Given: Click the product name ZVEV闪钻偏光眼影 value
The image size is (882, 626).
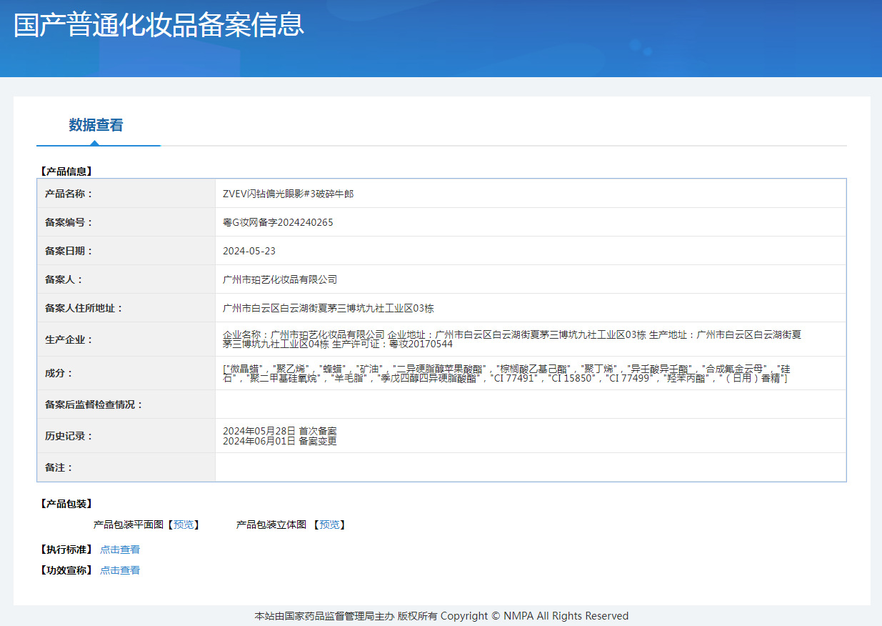Looking at the screenshot, I should coord(288,194).
